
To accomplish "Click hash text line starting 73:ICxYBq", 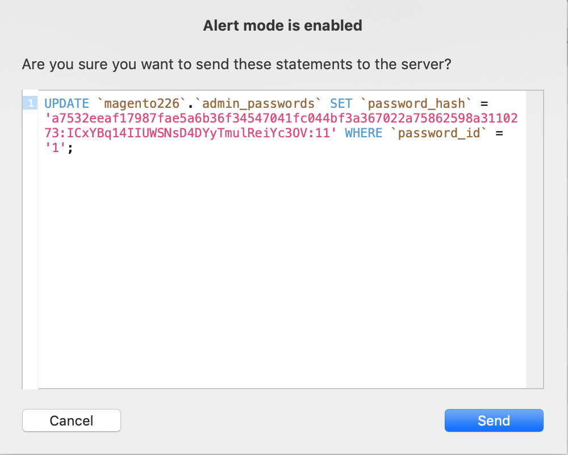I will coord(190,133).
